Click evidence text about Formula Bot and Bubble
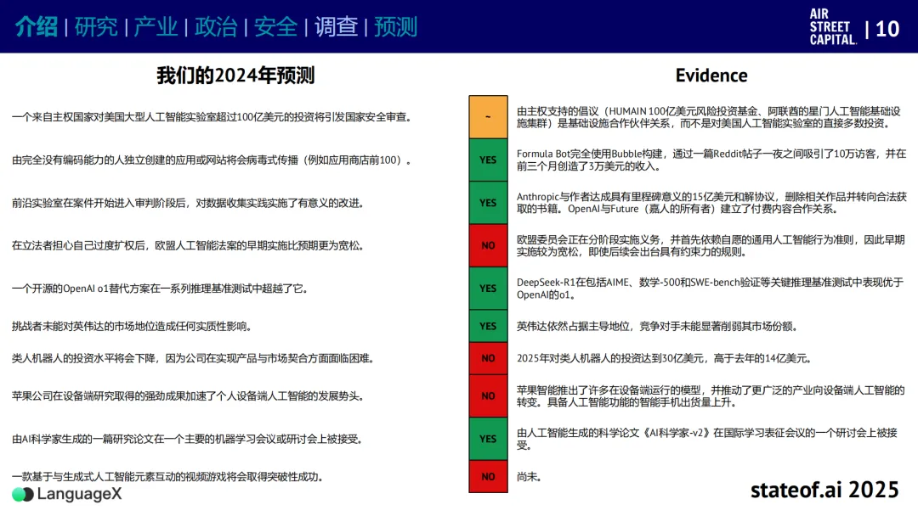The width and height of the screenshot is (918, 516). pyautogui.click(x=711, y=160)
